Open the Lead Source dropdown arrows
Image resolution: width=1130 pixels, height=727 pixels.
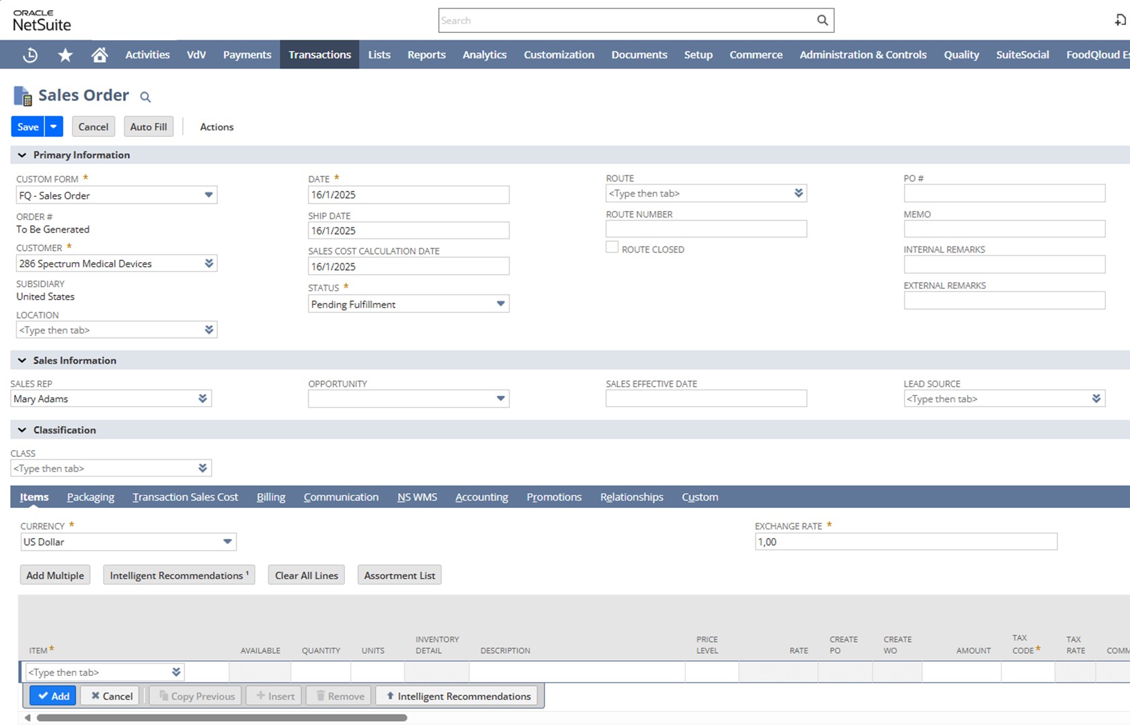[x=1096, y=398]
